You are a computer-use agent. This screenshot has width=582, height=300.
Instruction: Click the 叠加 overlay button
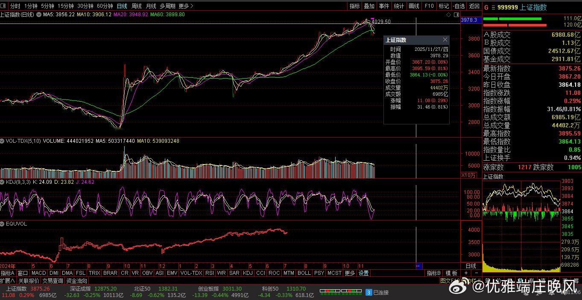tap(369, 6)
